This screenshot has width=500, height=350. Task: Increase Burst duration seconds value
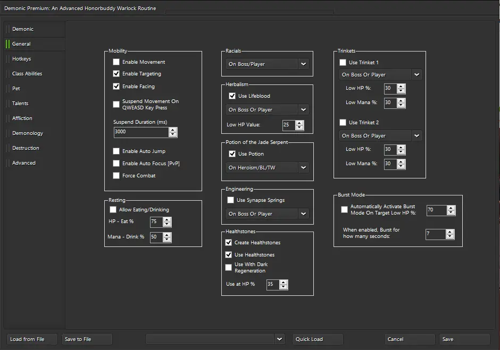pos(450,232)
